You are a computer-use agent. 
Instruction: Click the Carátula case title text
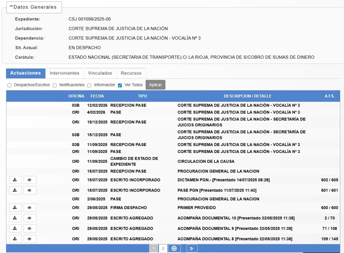point(191,57)
